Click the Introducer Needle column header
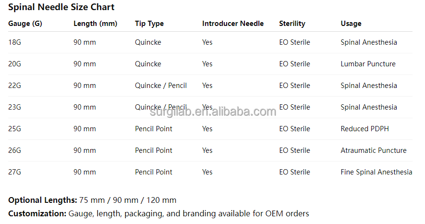 (233, 24)
